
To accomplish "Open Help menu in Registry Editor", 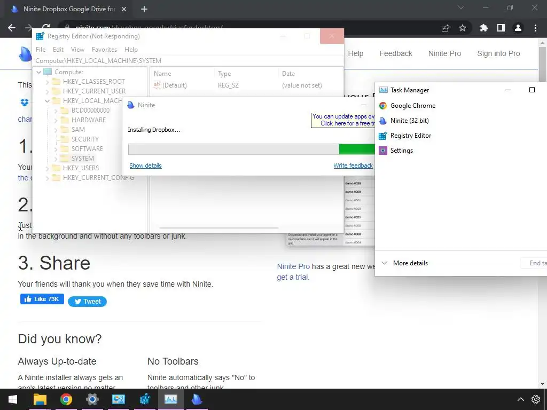I will [131, 50].
